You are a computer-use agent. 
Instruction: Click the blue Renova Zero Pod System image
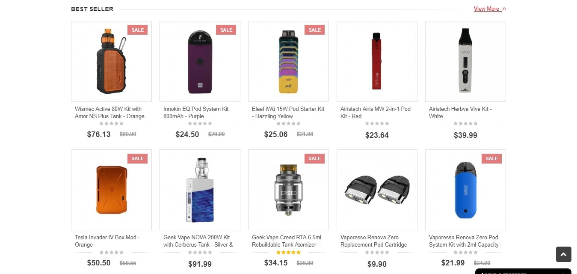point(465,190)
